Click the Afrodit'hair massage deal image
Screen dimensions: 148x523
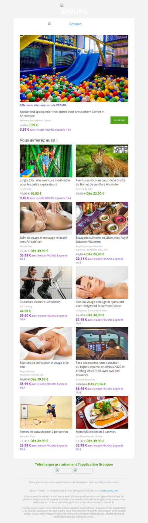point(46,218)
